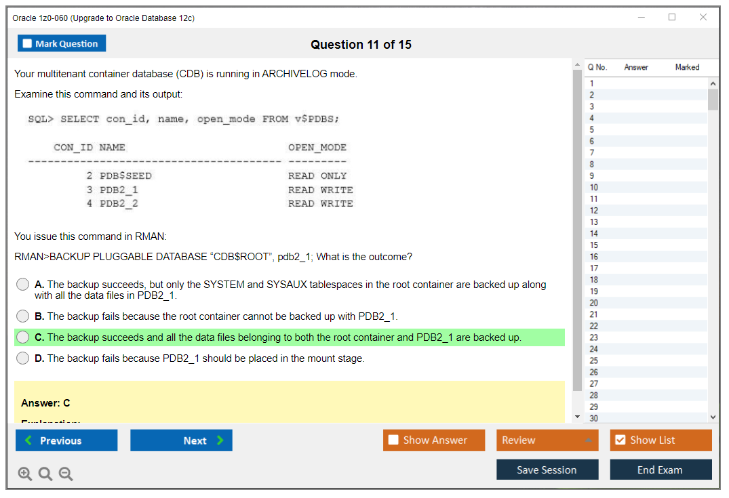Uncheck the Show List checkbox
Screen dimensions: 729x498
620,440
